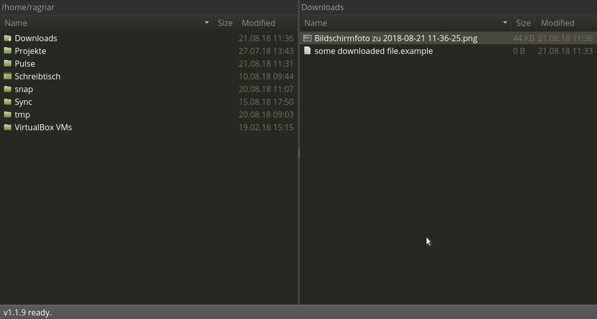
Task: Open the VirtualBox VMs folder icon
Action: coord(8,127)
